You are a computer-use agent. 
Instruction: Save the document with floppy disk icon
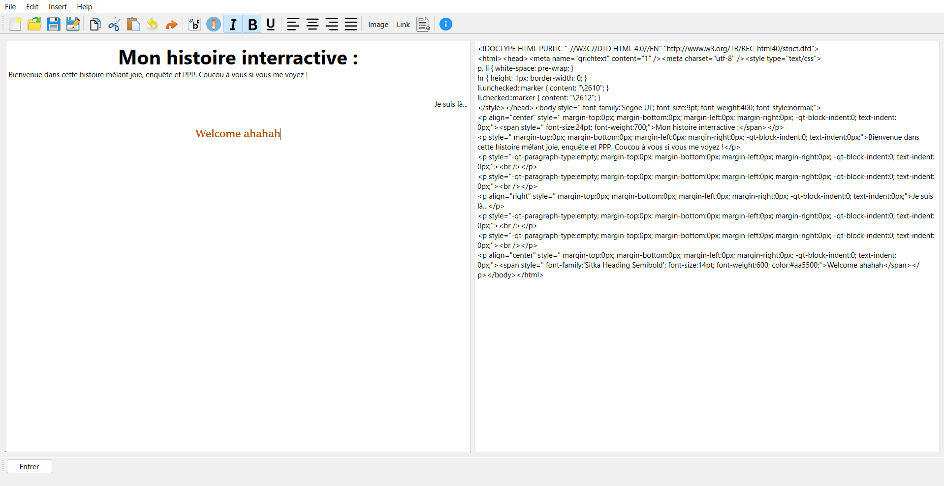(54, 24)
